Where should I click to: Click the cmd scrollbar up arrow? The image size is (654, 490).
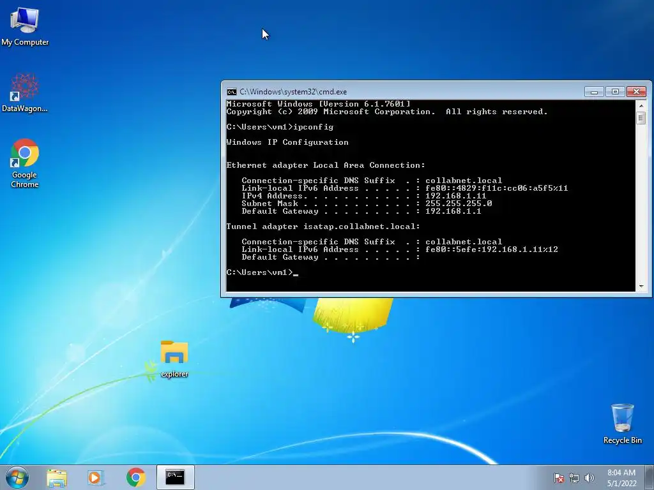tap(641, 106)
